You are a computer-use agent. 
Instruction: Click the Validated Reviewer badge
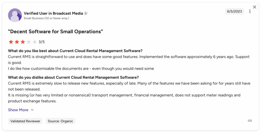(25, 121)
